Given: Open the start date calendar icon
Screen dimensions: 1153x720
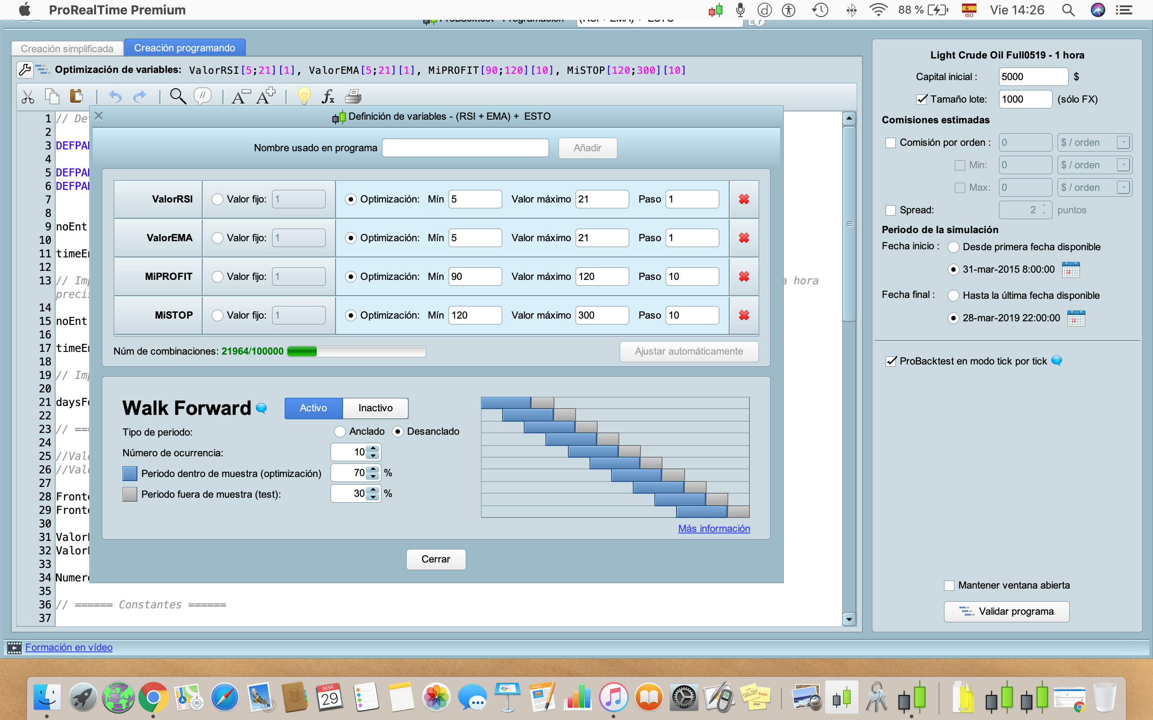Looking at the screenshot, I should tap(1071, 270).
